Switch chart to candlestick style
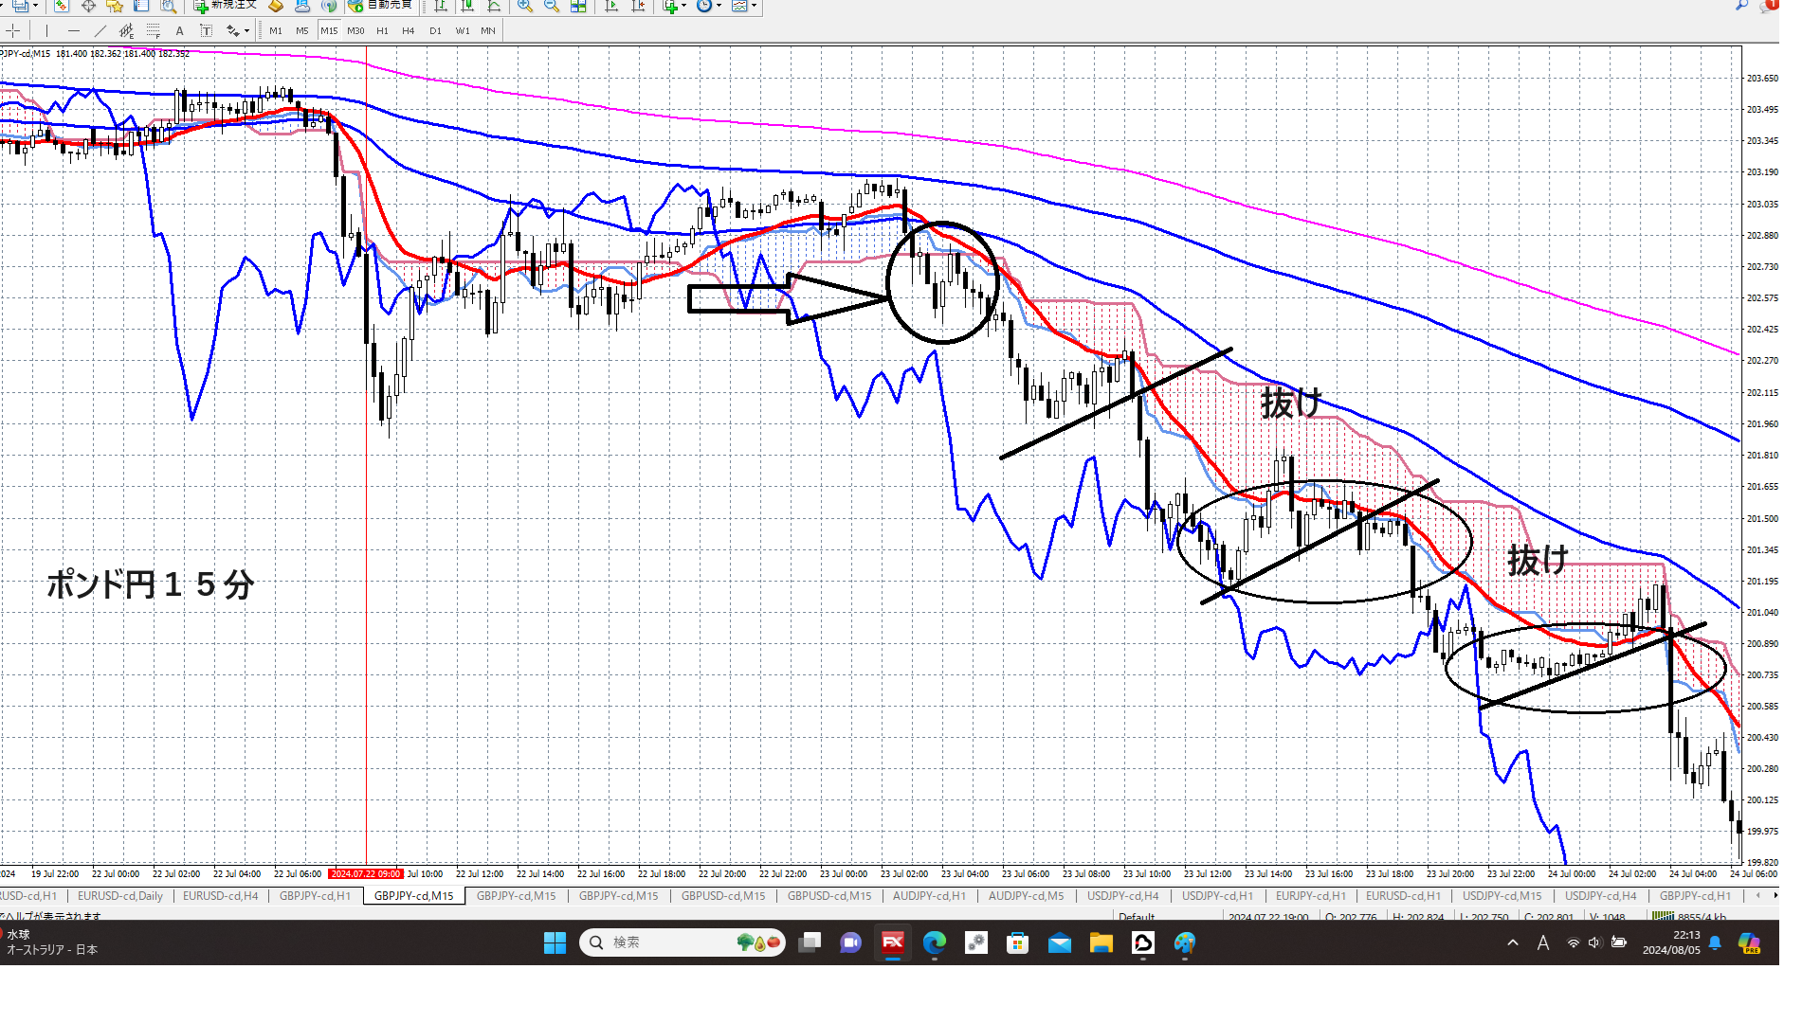1820x1023 pixels. [467, 6]
